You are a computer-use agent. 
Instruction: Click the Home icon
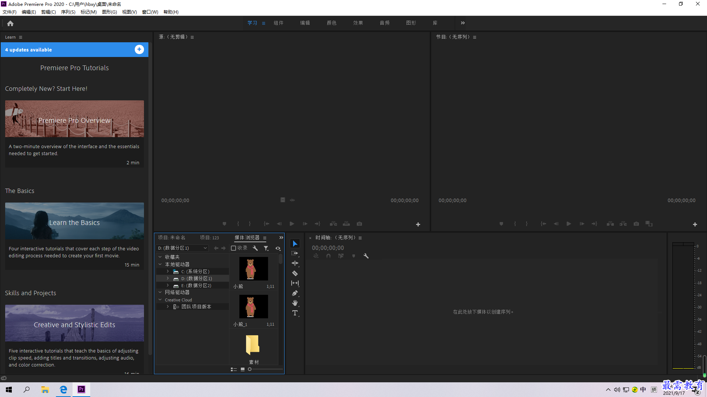pyautogui.click(x=10, y=23)
